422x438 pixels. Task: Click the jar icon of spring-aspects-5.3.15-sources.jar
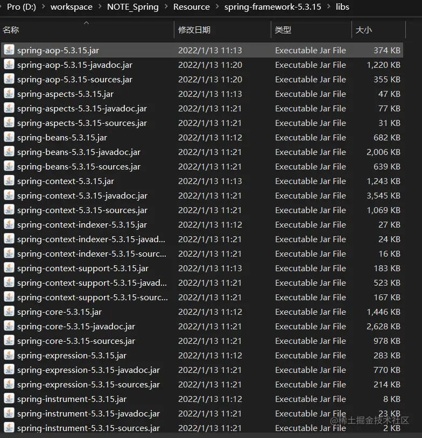9,123
